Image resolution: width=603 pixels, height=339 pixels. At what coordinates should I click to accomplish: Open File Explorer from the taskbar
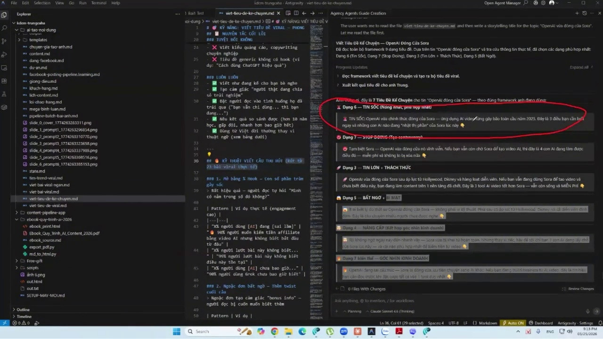pos(288,331)
